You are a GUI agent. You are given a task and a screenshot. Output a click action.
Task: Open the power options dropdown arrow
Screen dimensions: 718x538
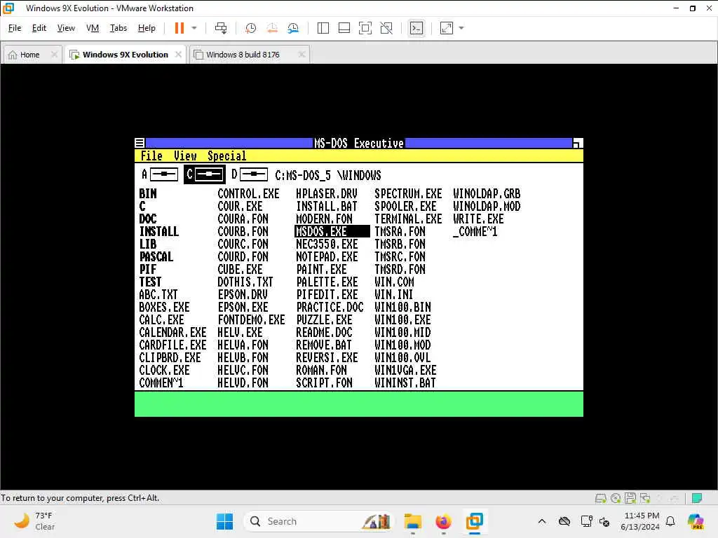194,28
